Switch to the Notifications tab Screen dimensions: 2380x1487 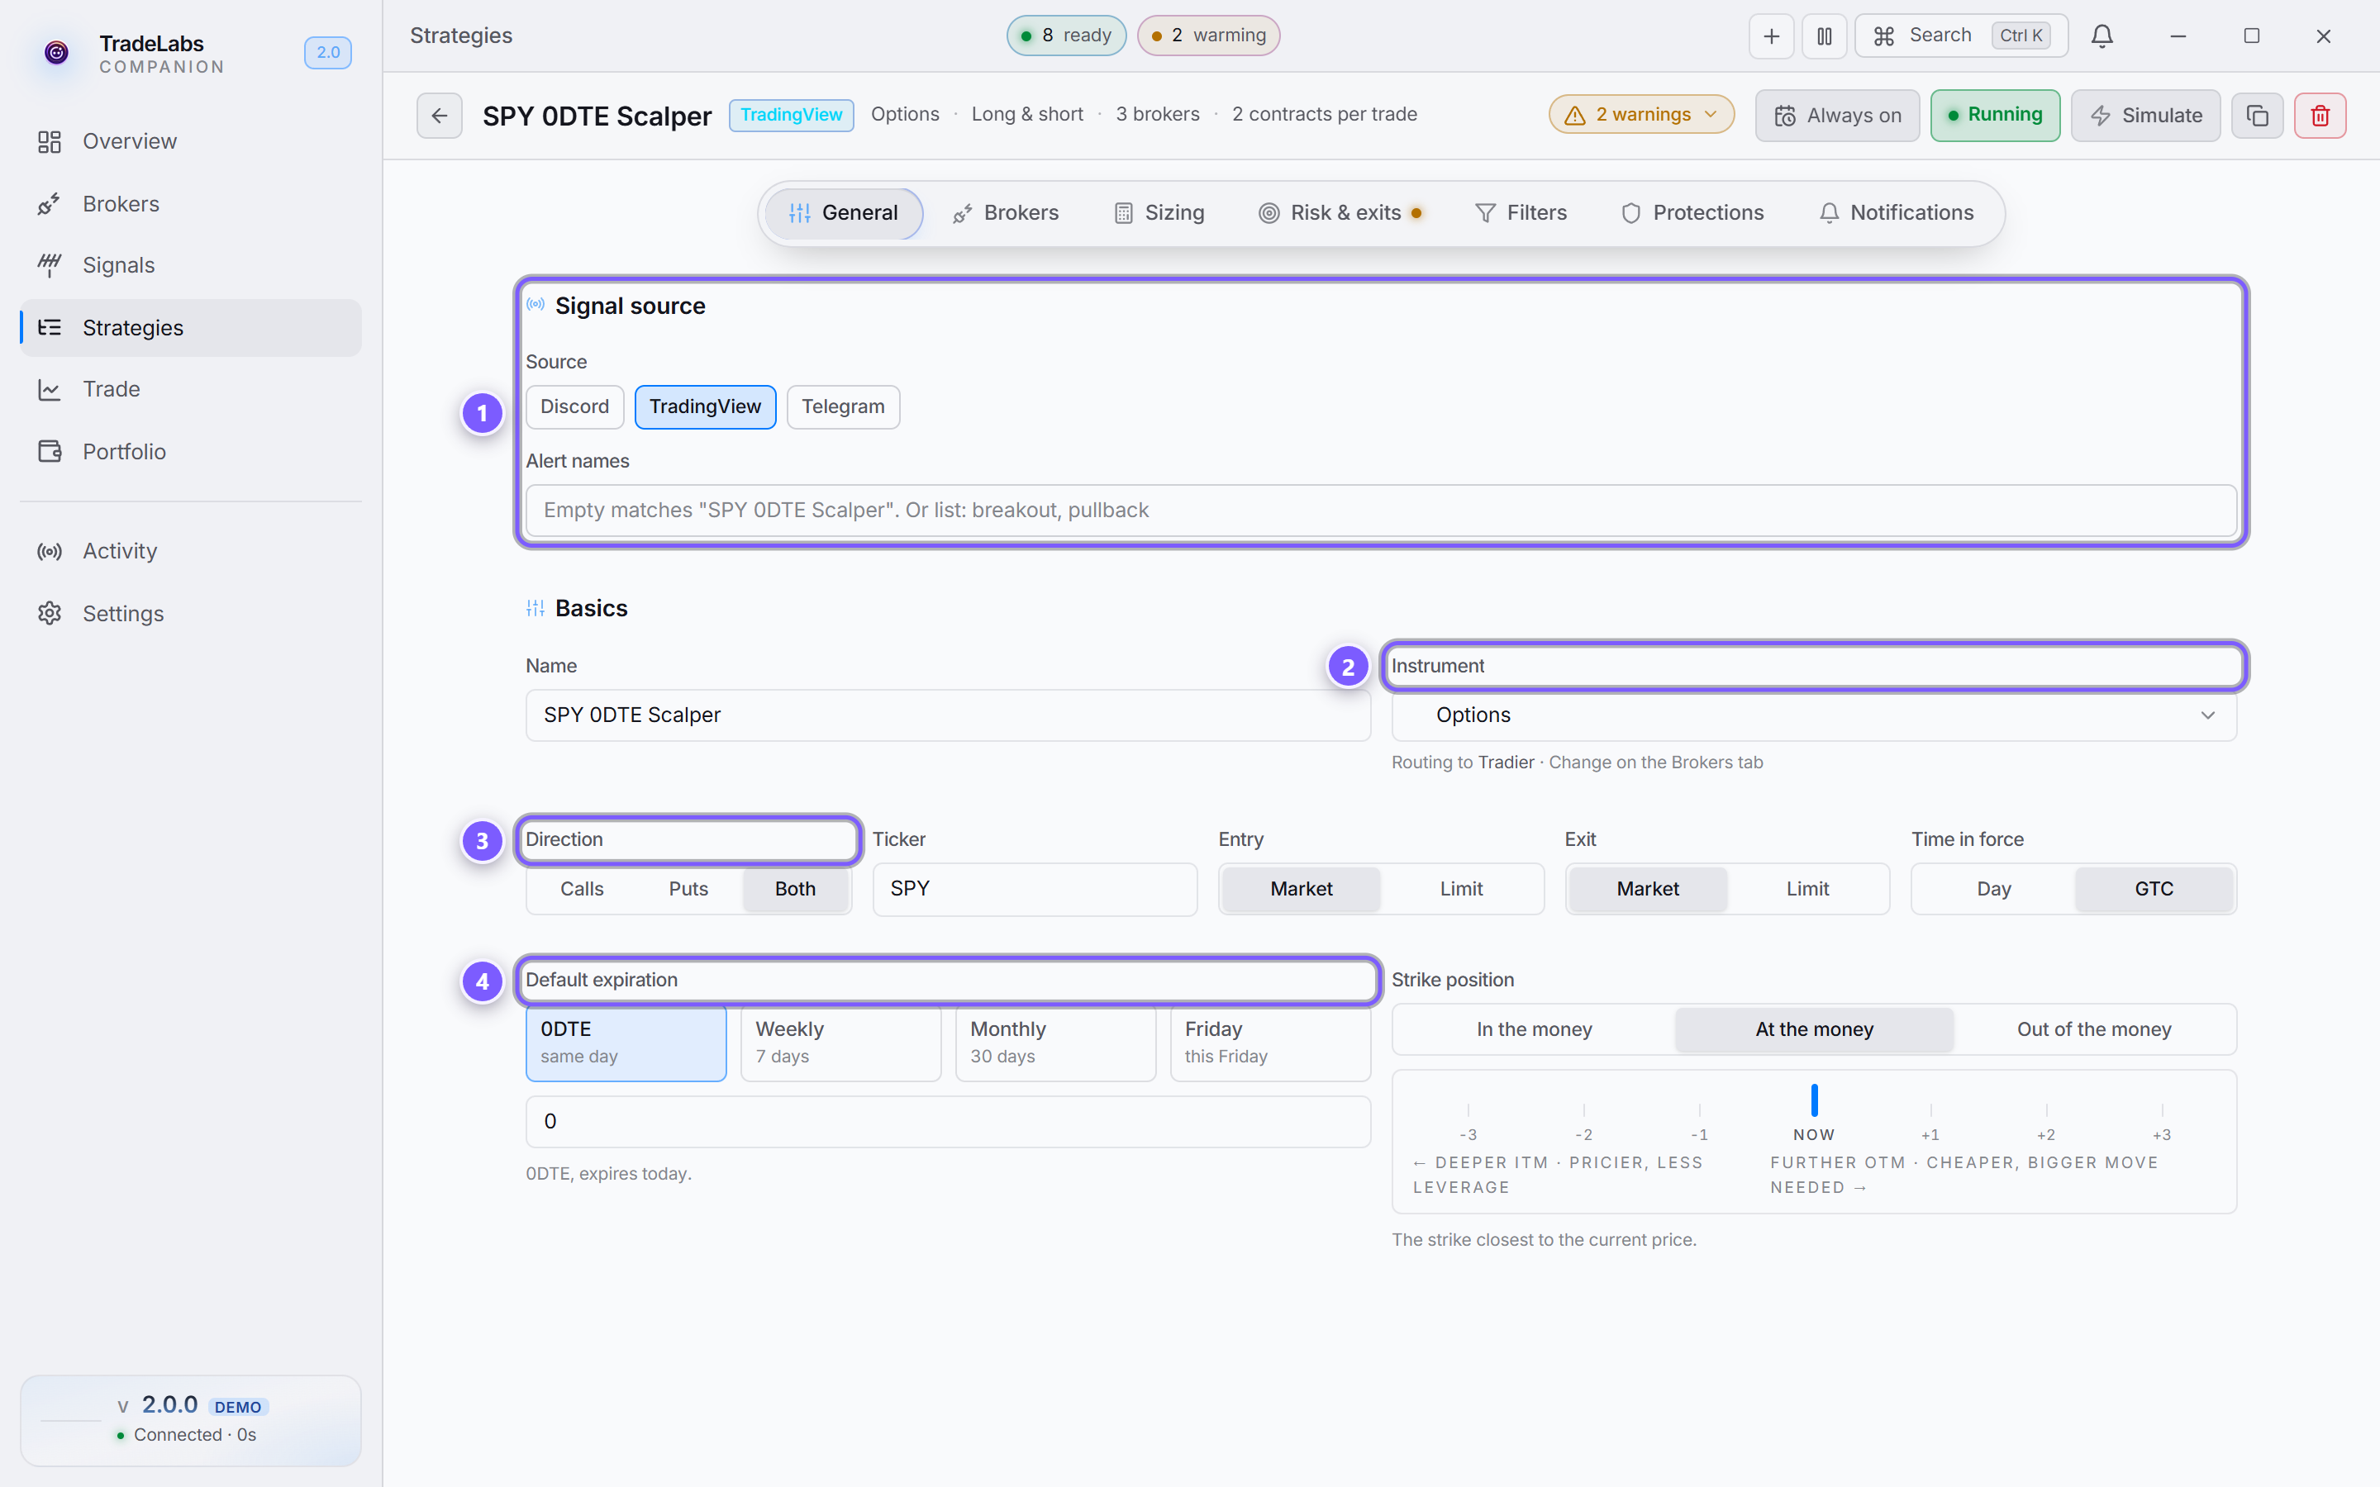[1895, 212]
